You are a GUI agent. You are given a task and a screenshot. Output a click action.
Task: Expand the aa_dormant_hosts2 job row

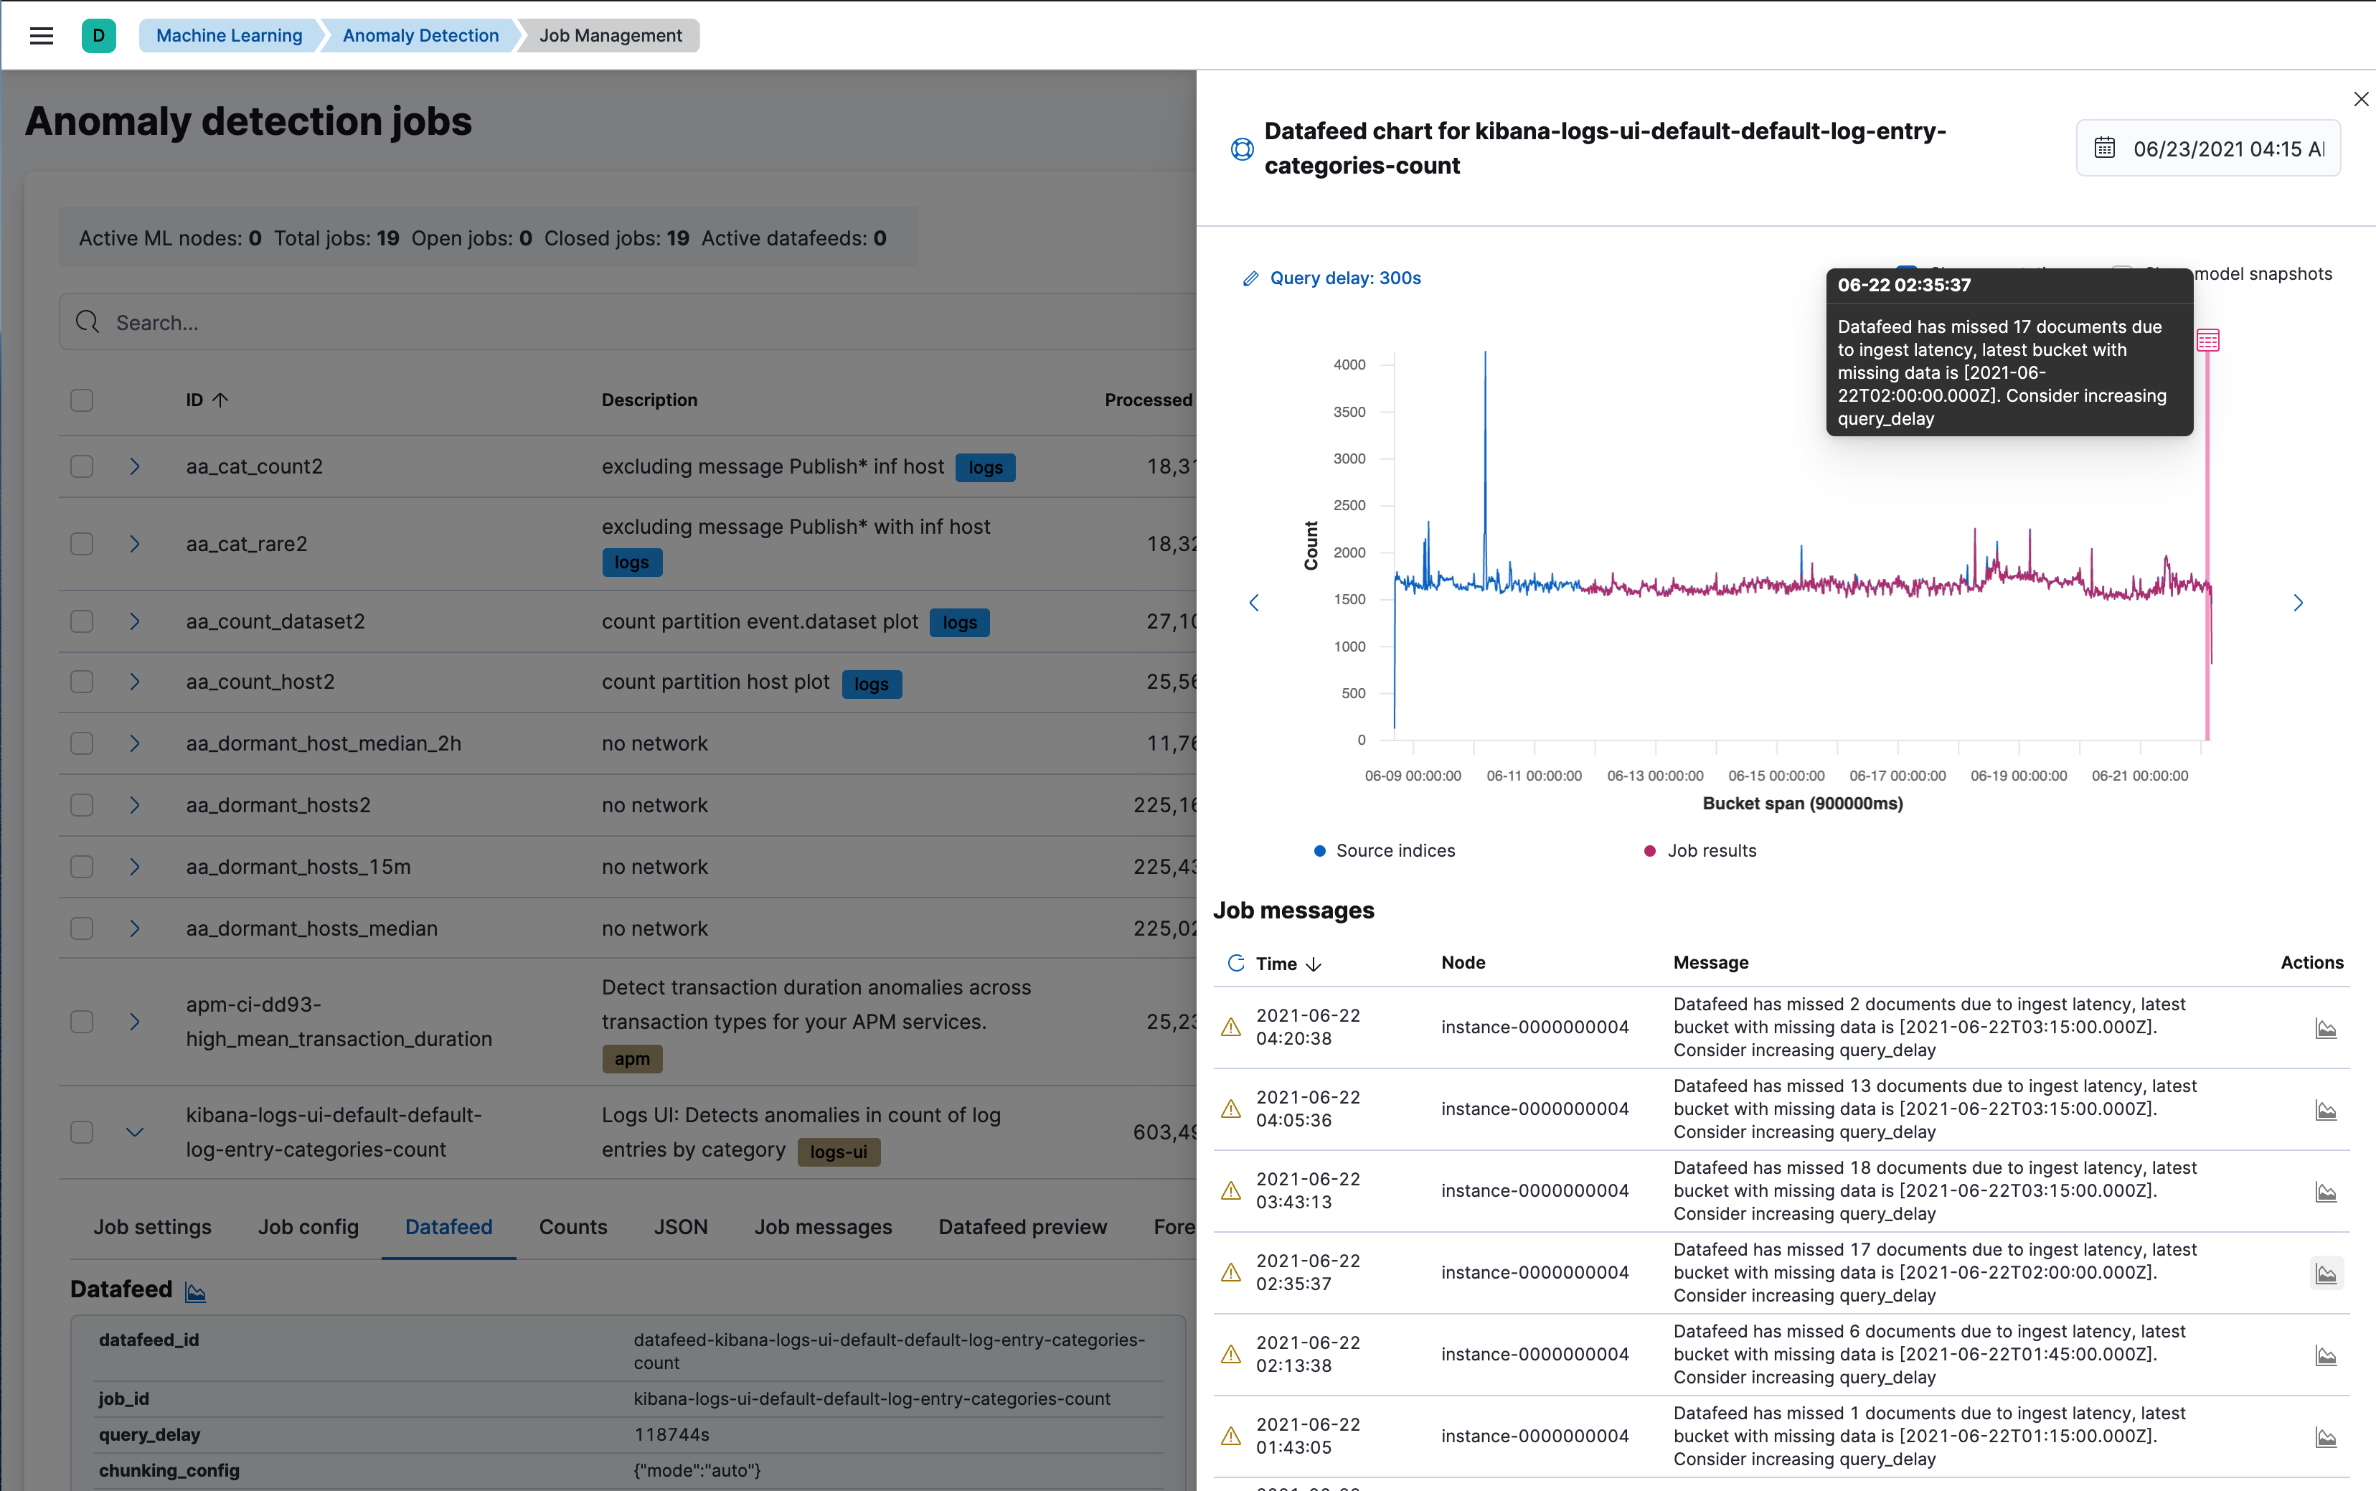point(135,804)
